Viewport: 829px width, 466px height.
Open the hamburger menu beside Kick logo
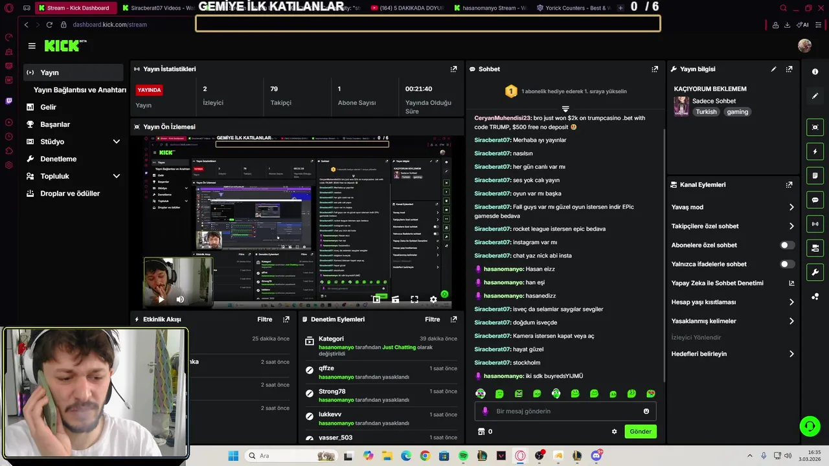click(32, 46)
